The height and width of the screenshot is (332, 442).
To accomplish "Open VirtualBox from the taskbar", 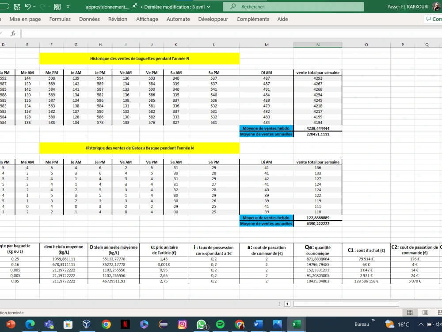I will [87, 324].
